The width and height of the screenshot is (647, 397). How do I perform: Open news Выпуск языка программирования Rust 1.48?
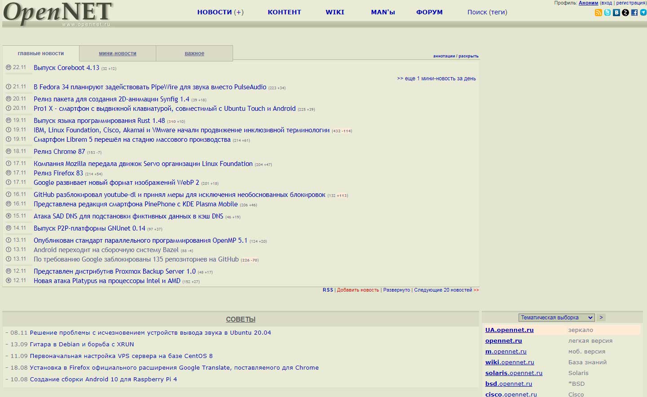(99, 121)
